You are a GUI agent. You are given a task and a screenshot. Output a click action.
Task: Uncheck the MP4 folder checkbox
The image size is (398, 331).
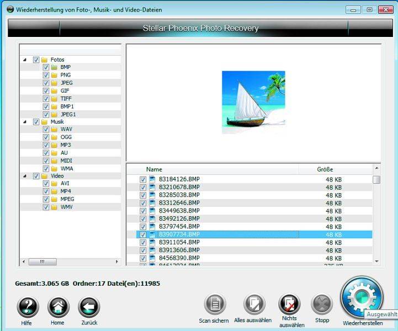46,191
